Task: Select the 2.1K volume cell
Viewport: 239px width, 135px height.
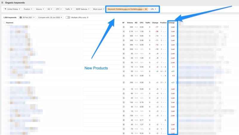Action: coord(131,31)
